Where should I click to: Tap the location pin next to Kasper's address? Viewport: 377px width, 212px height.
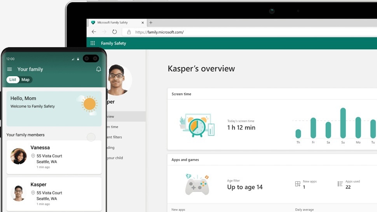point(33,193)
